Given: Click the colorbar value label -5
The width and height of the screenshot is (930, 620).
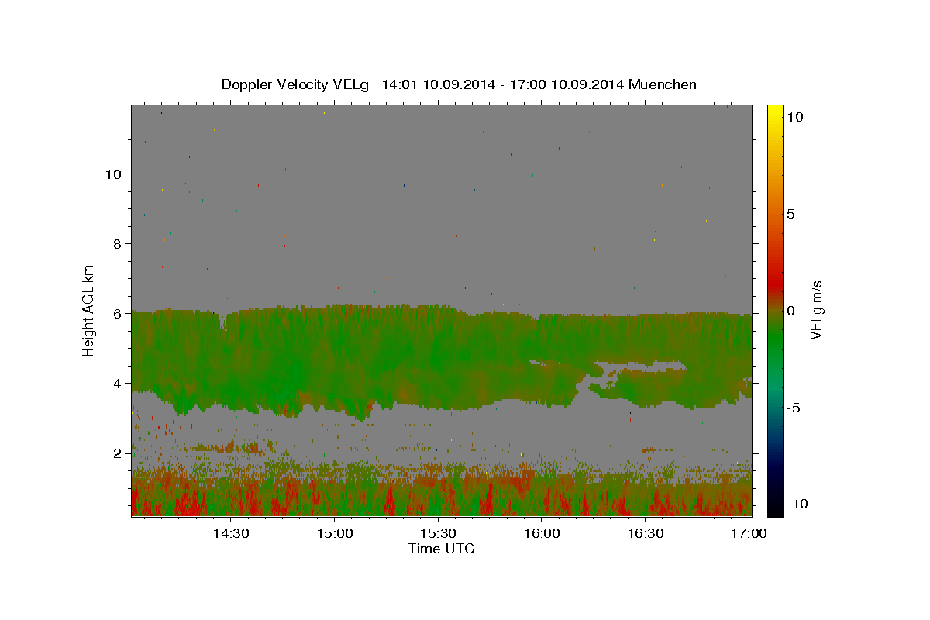Looking at the screenshot, I should click(x=794, y=407).
